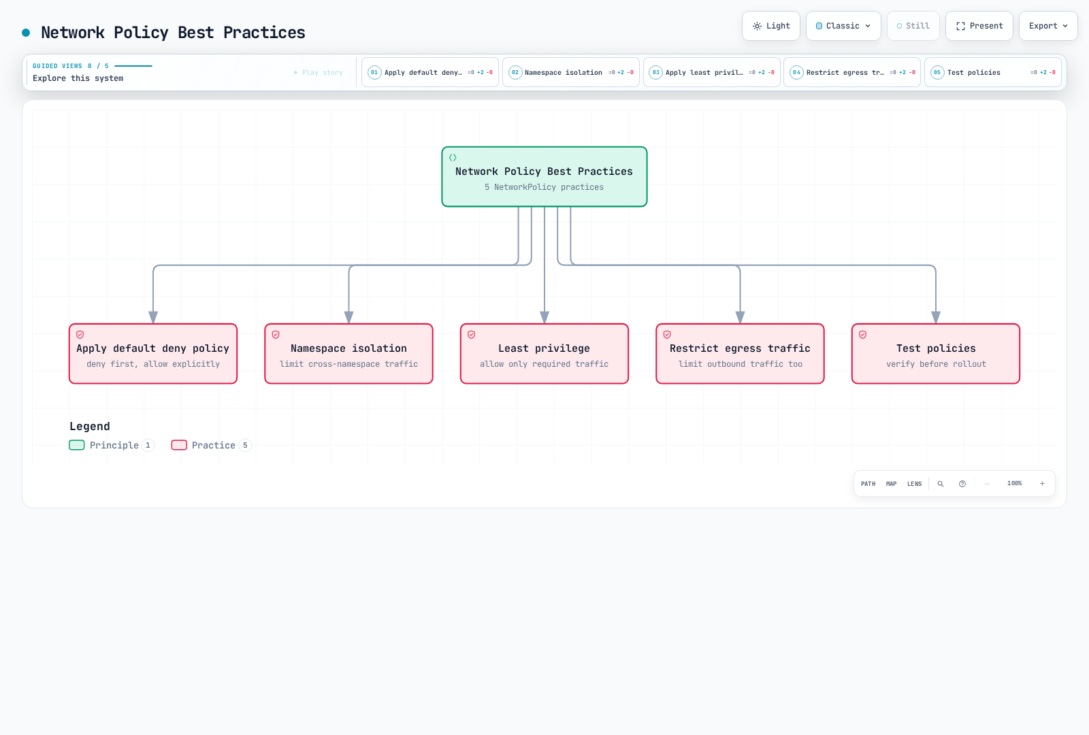Click the 02 step number badge
The height and width of the screenshot is (735, 1089).
(515, 72)
